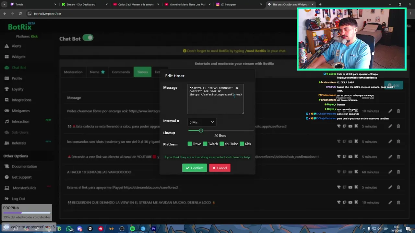This screenshot has height=233, width=415.
Task: Switch to the Commands tab
Action: 121,72
